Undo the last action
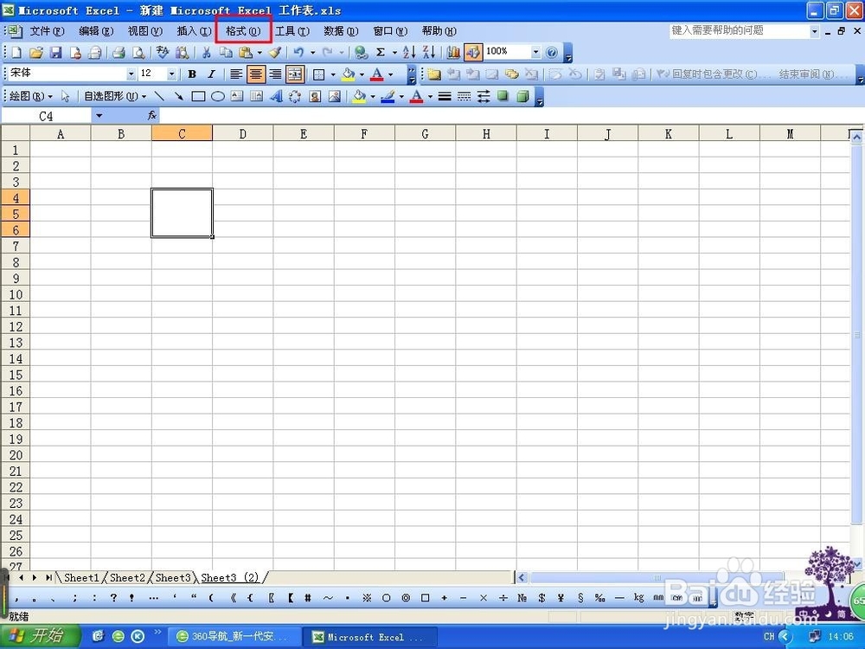The width and height of the screenshot is (865, 649). coord(298,53)
